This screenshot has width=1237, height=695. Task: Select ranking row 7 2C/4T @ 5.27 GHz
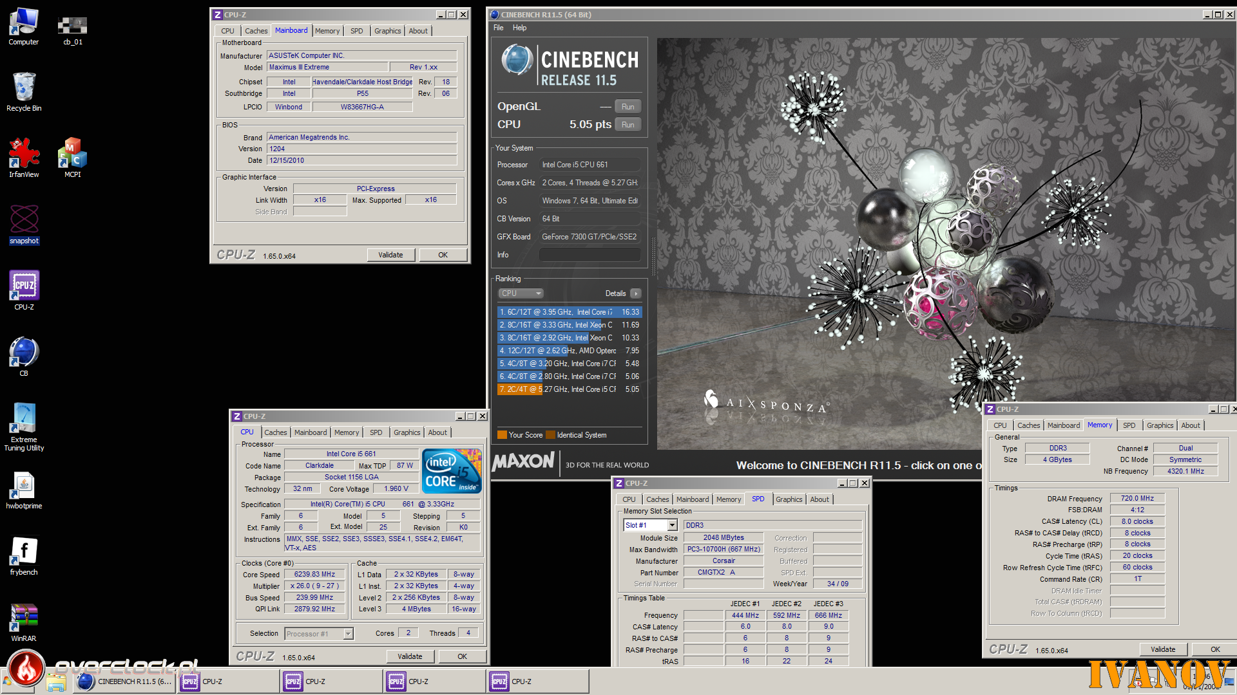coord(570,389)
